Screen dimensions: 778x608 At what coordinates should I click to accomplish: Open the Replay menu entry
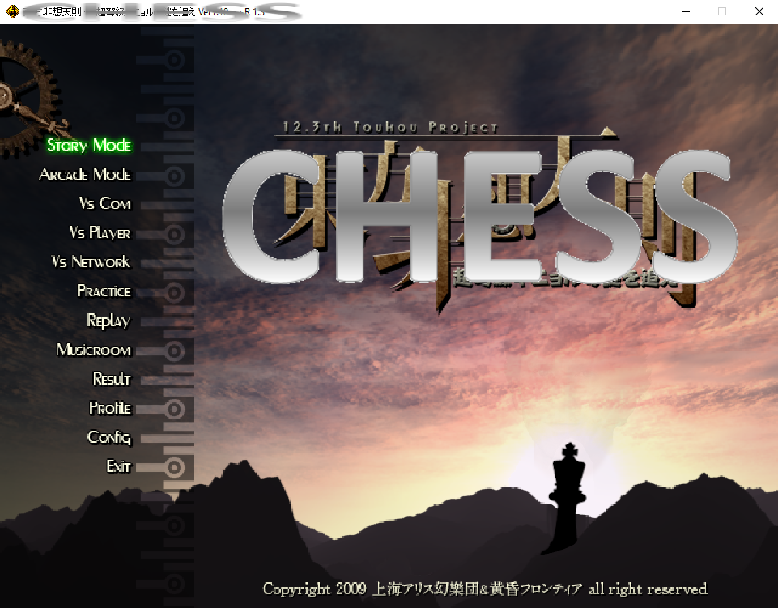point(108,320)
